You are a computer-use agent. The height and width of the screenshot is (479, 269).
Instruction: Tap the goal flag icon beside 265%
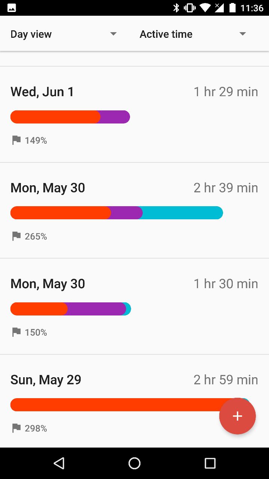(x=16, y=236)
